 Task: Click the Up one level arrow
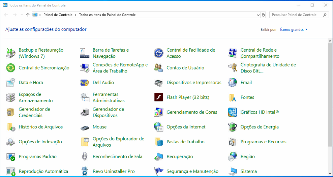(x=28, y=15)
